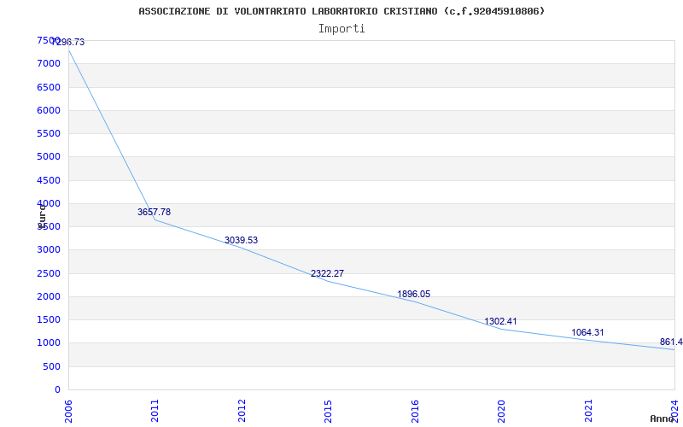Select the 1302.41 data label

[x=500, y=322]
